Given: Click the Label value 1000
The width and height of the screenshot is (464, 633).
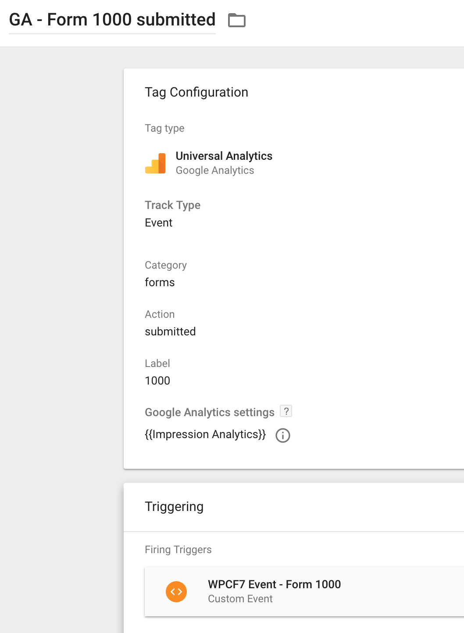Looking at the screenshot, I should pos(157,381).
